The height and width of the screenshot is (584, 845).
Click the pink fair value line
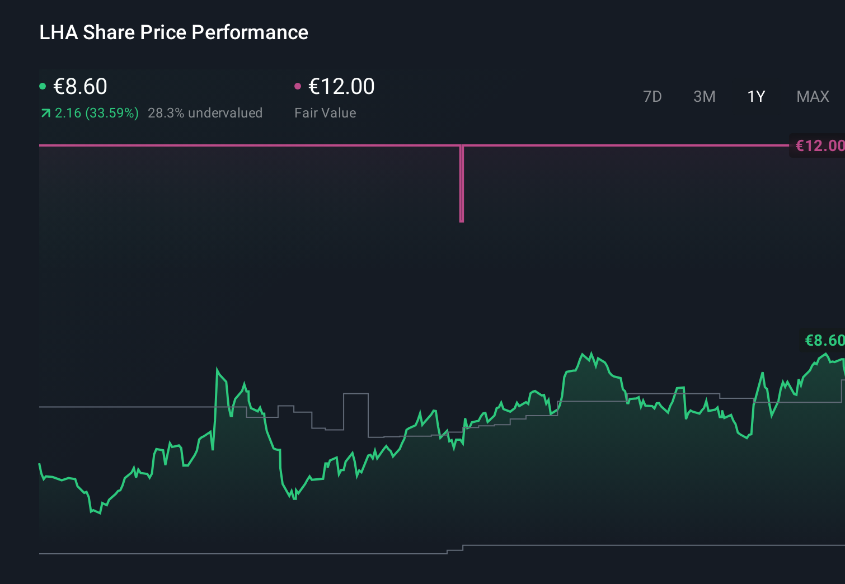(x=224, y=145)
